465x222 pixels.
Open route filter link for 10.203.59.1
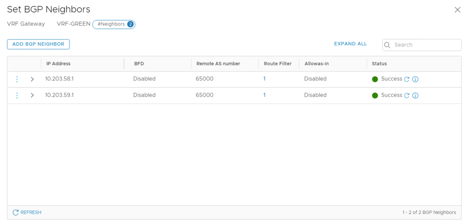(x=265, y=95)
